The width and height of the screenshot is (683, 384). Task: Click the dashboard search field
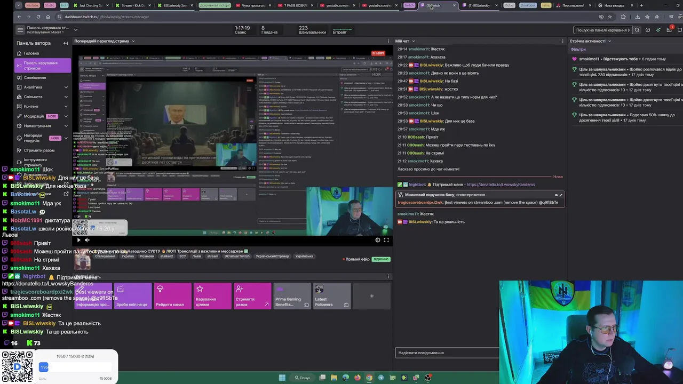(602, 30)
